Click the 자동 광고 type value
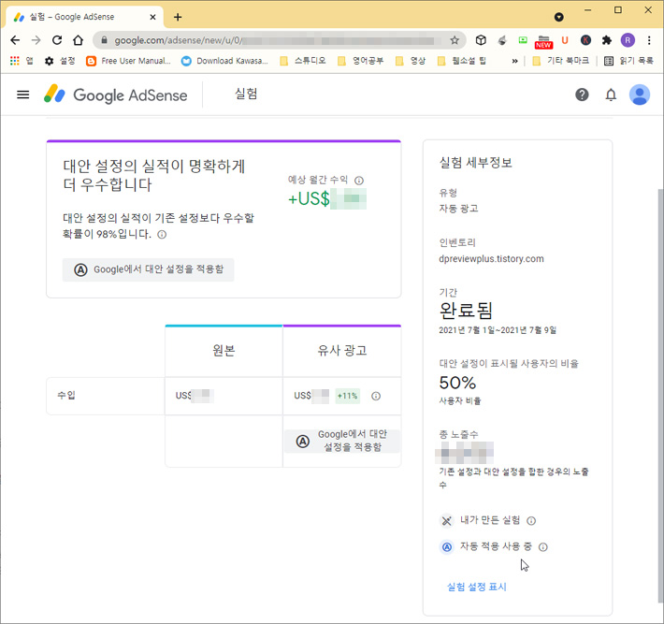This screenshot has width=664, height=624. (x=458, y=209)
